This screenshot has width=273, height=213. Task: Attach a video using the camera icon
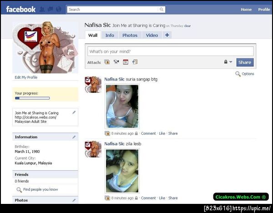click(x=116, y=62)
